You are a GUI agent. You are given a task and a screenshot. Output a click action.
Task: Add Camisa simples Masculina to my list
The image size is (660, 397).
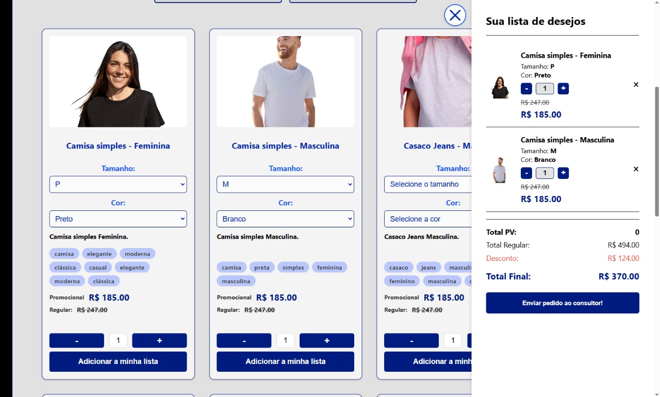point(285,362)
